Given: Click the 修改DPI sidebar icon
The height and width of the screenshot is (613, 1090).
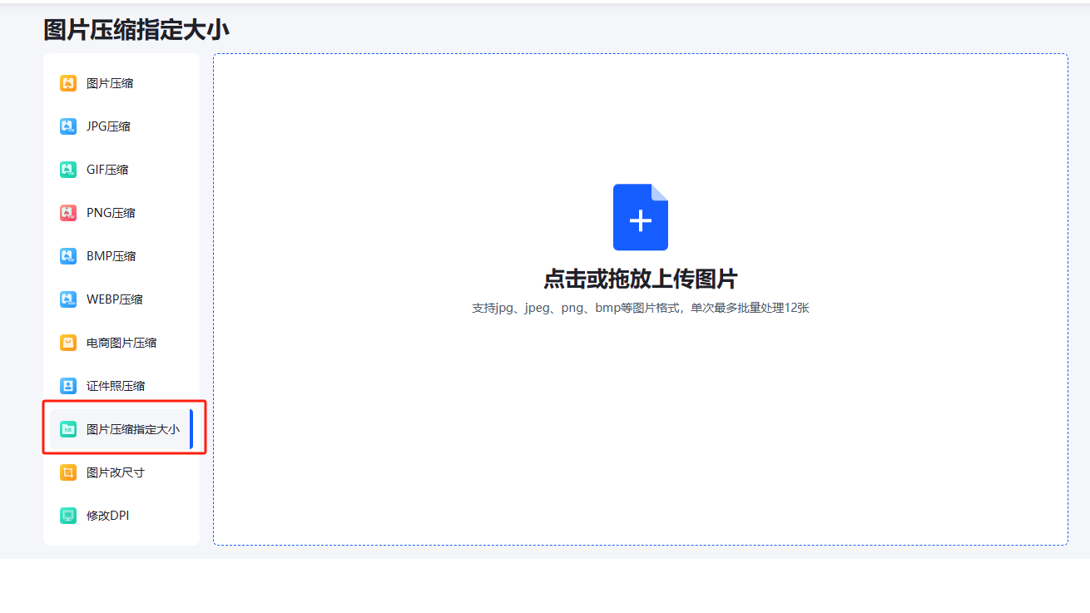Looking at the screenshot, I should coord(68,516).
